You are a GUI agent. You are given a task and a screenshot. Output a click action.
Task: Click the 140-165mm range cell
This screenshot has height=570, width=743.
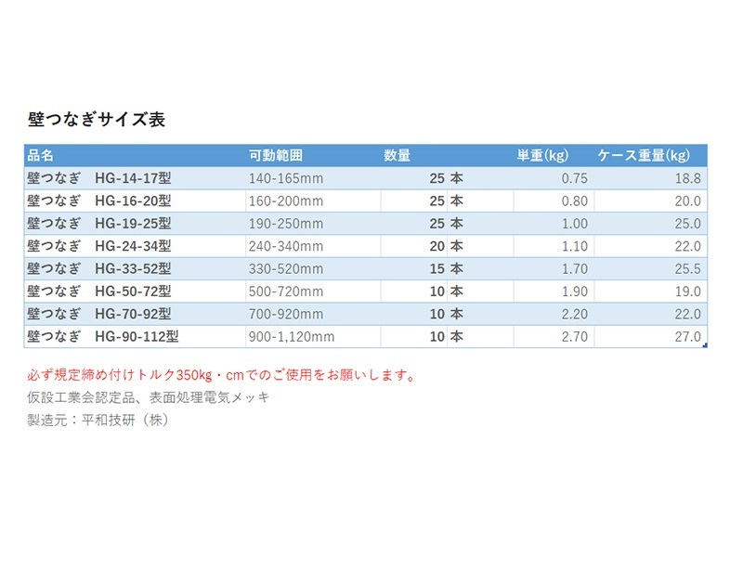coord(313,178)
